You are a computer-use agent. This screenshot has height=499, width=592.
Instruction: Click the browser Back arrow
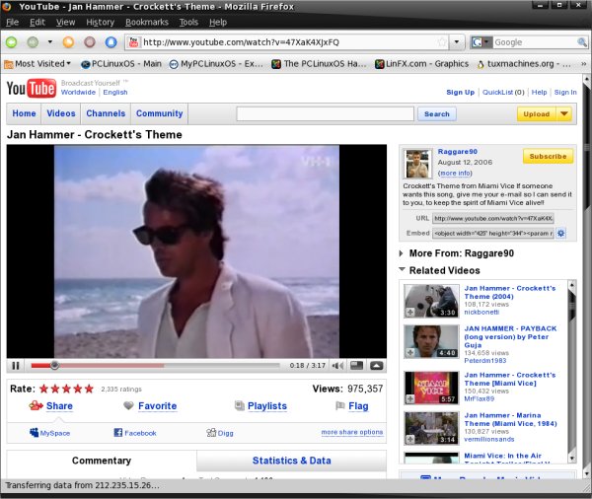[x=13, y=42]
